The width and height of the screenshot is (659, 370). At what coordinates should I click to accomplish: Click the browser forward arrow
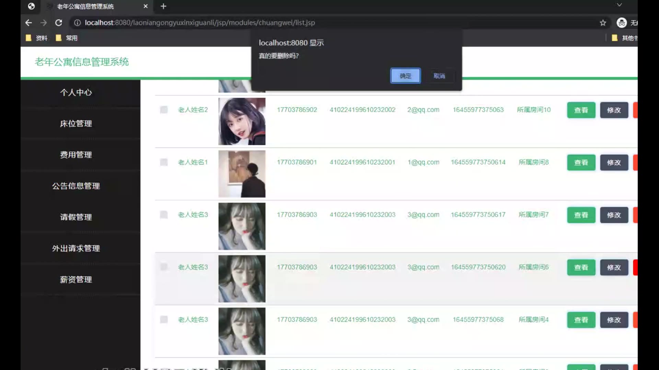click(44, 23)
